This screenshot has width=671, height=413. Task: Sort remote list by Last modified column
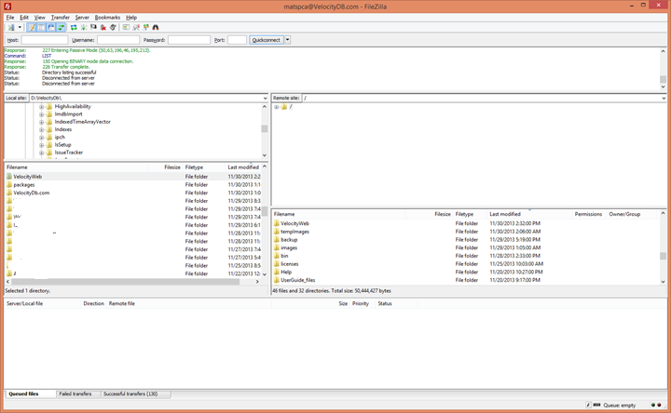click(529, 214)
